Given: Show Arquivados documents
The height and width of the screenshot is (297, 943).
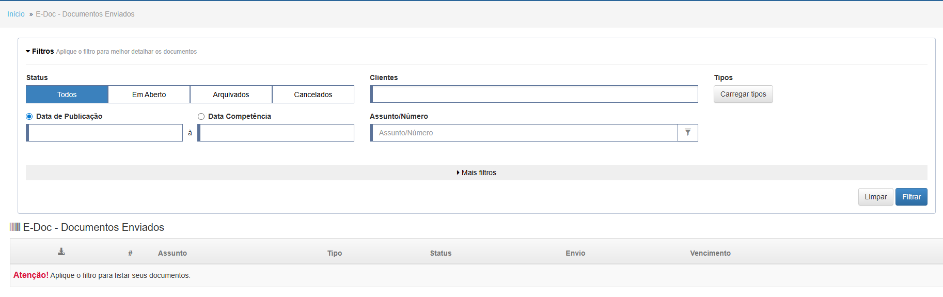Looking at the screenshot, I should [x=231, y=95].
